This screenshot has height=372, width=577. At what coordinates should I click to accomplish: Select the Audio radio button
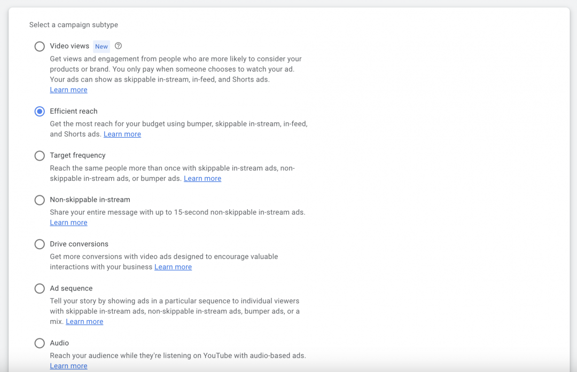tap(40, 343)
